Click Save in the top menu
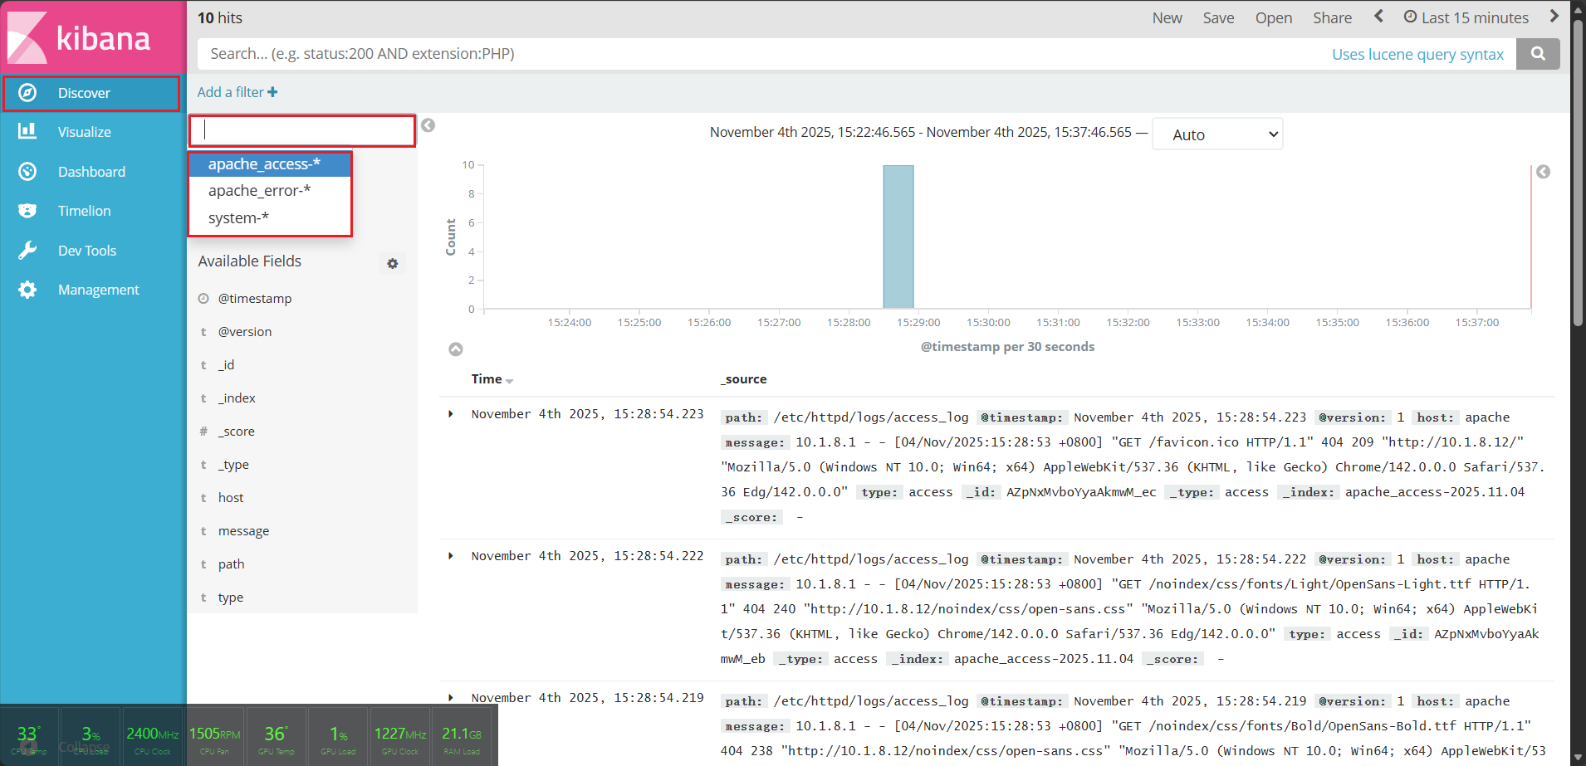Screen dimensions: 1586x766 [x=1218, y=17]
